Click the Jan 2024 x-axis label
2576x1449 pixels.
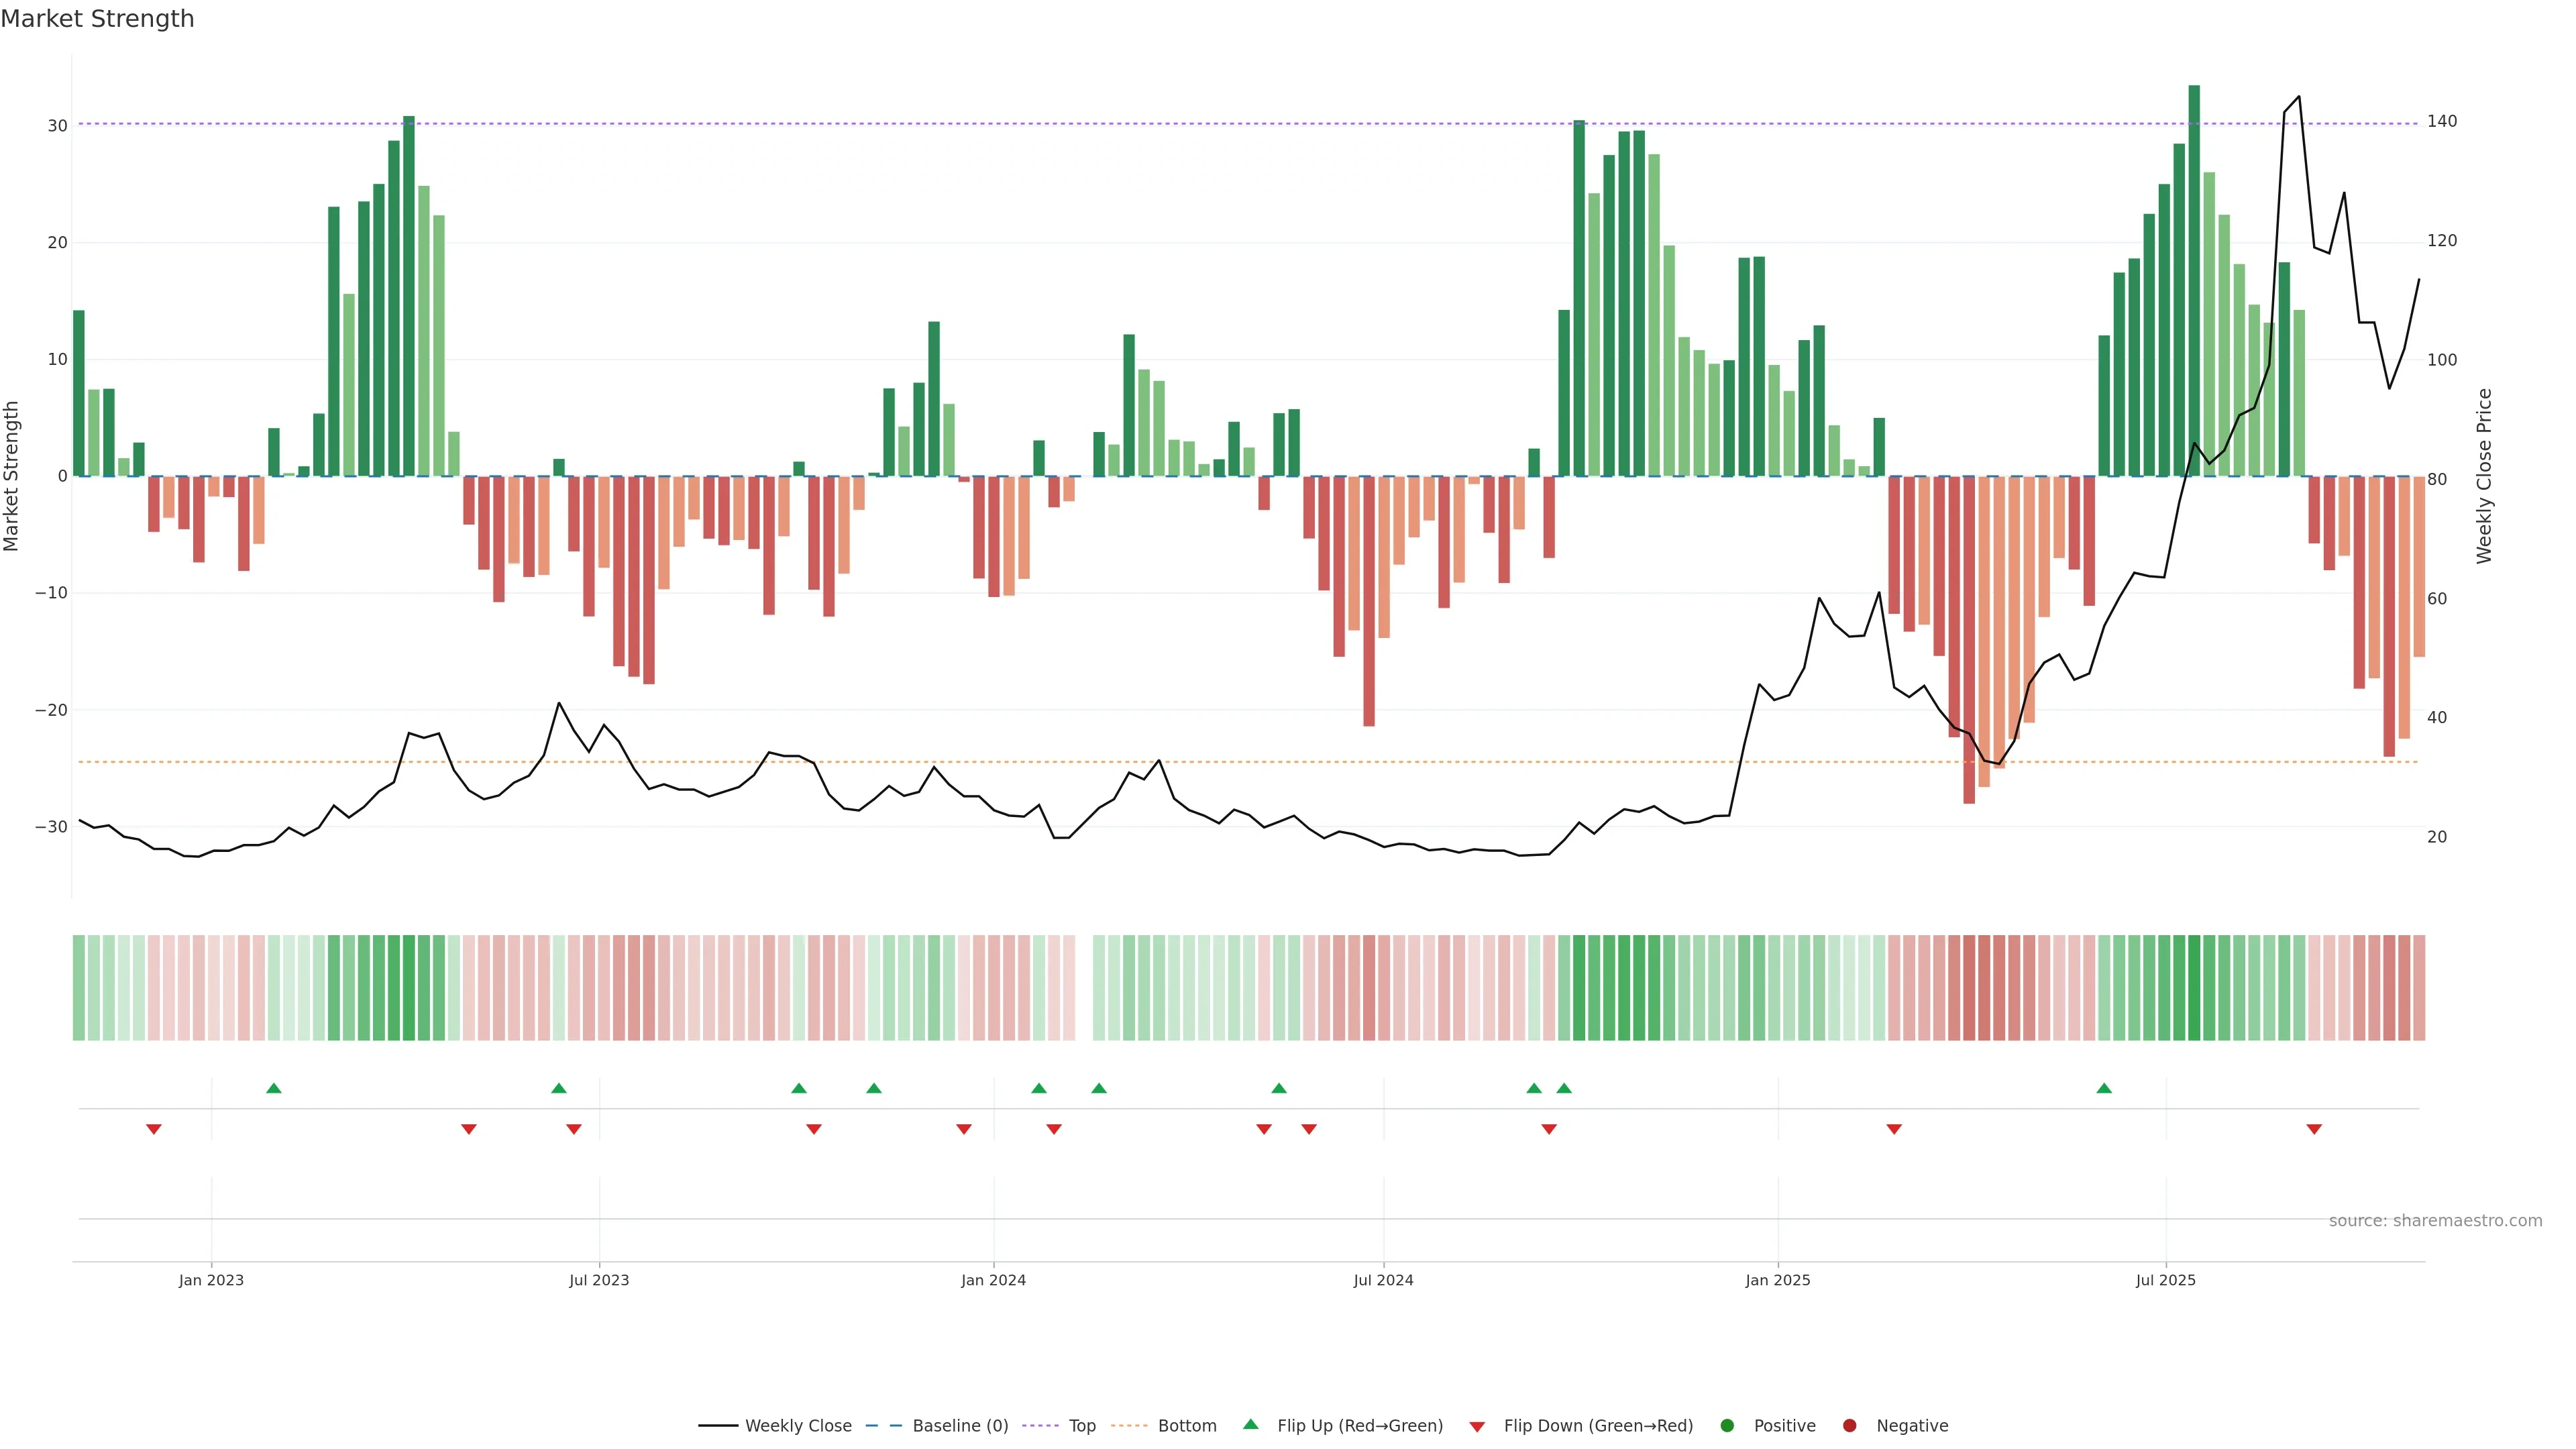point(993,1280)
